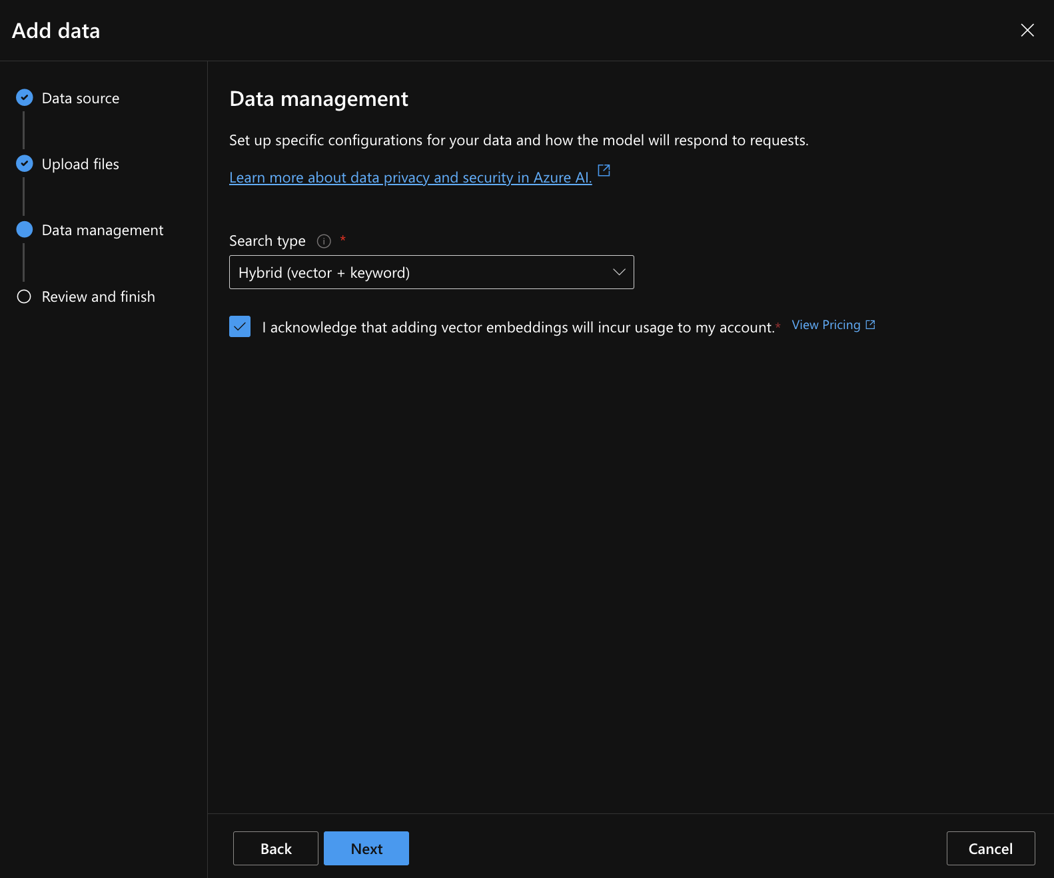This screenshot has width=1054, height=878.
Task: Uncheck the vector embeddings acknowledgement checkbox
Action: (x=240, y=326)
